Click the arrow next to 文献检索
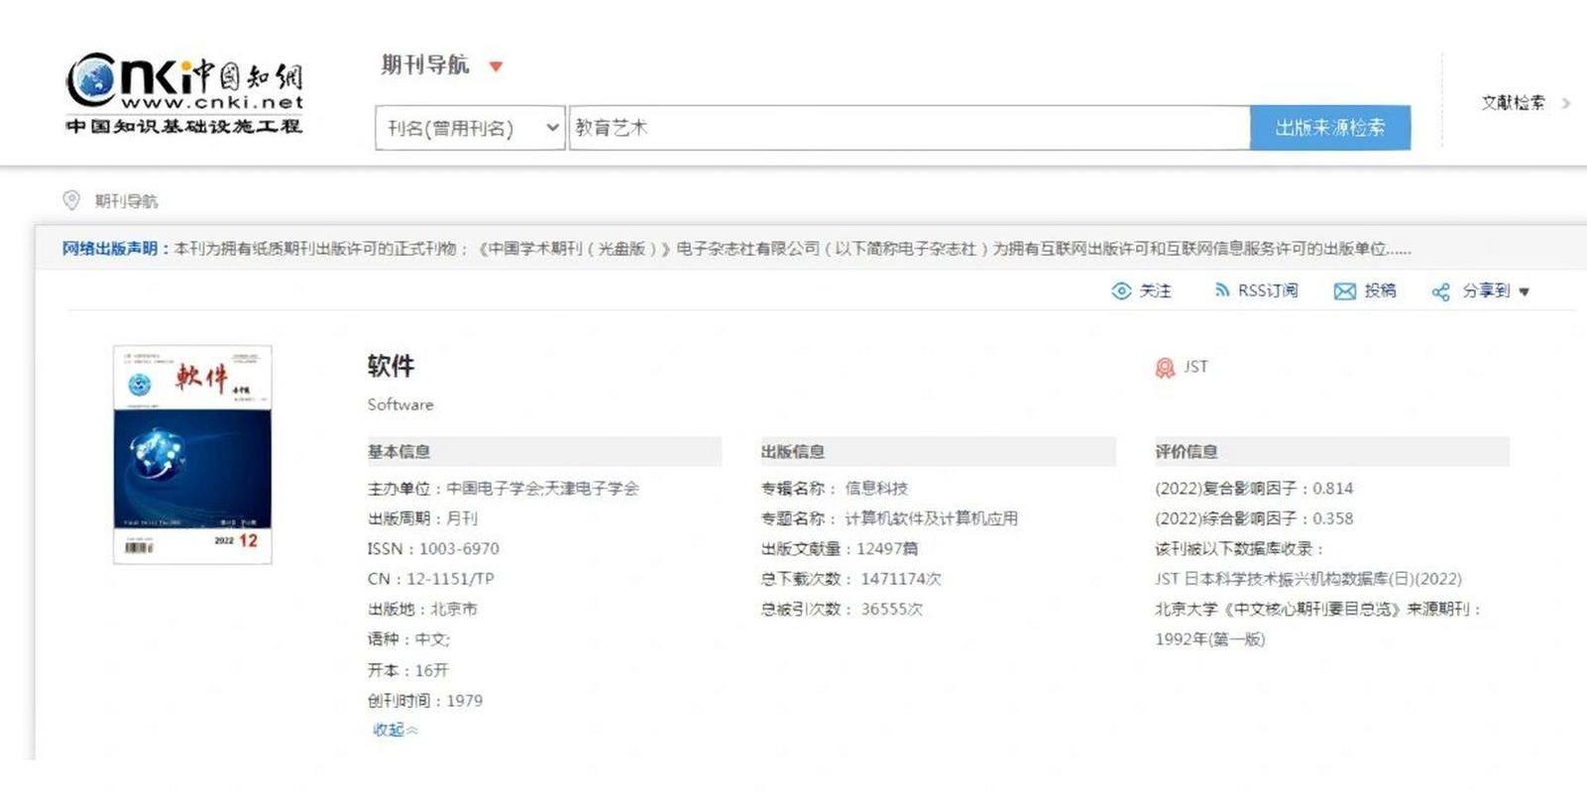Viewport: 1587px width, 793px height. coord(1566,102)
